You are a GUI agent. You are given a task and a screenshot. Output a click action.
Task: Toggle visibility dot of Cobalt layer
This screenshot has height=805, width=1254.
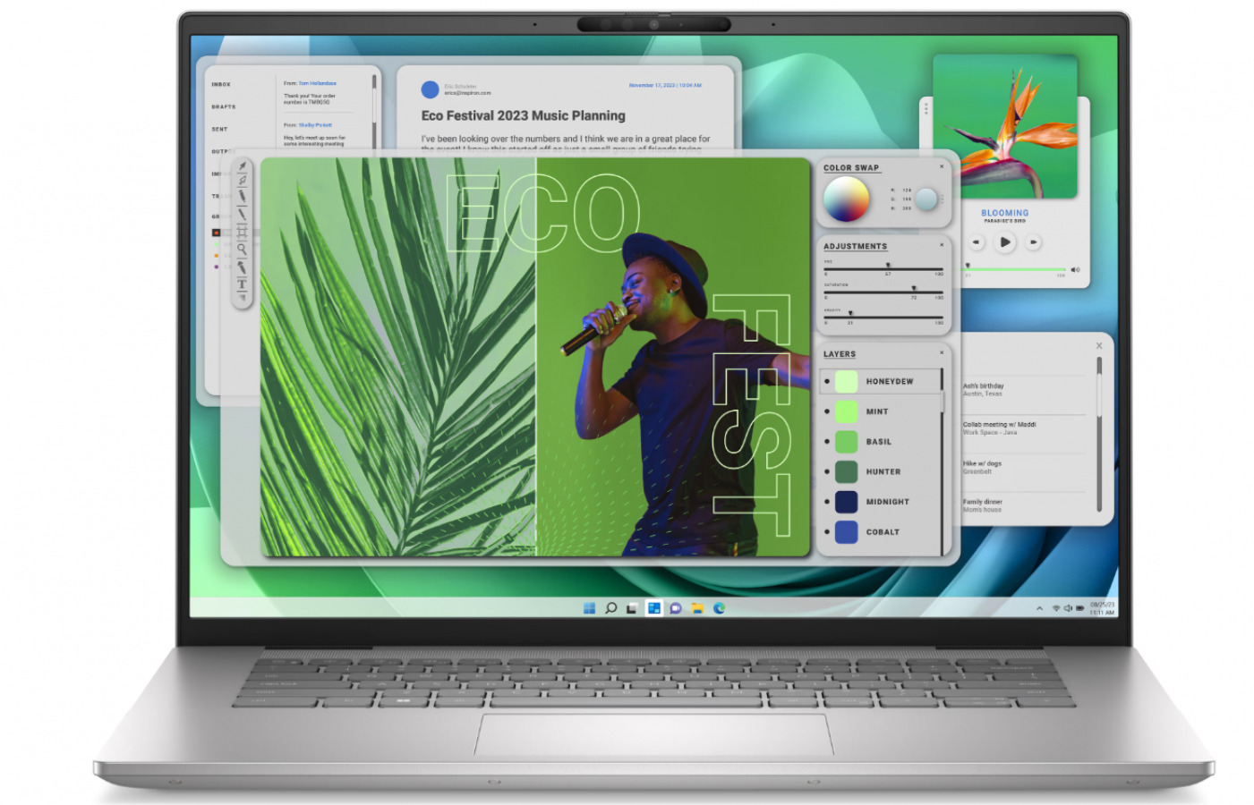[x=826, y=532]
